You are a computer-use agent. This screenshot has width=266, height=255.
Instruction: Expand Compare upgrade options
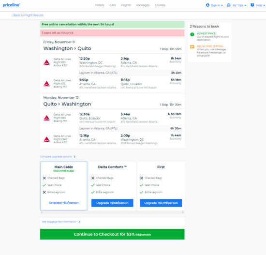coord(58,156)
